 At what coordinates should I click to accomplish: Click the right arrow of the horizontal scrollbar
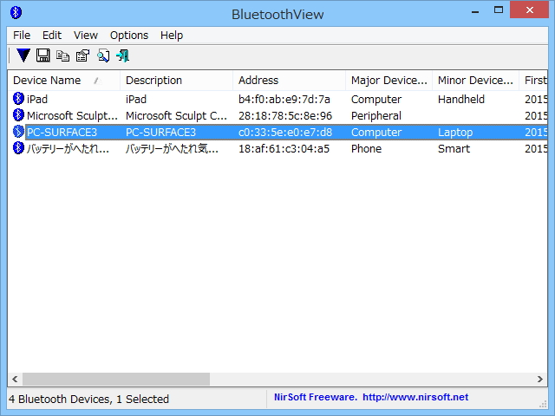539,380
